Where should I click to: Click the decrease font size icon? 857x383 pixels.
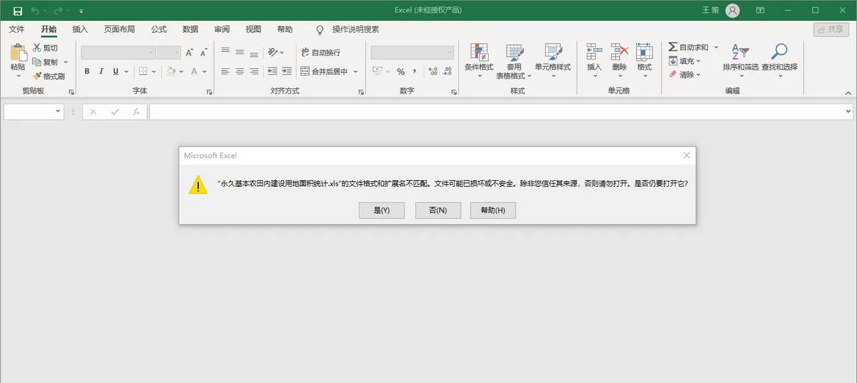pos(204,52)
